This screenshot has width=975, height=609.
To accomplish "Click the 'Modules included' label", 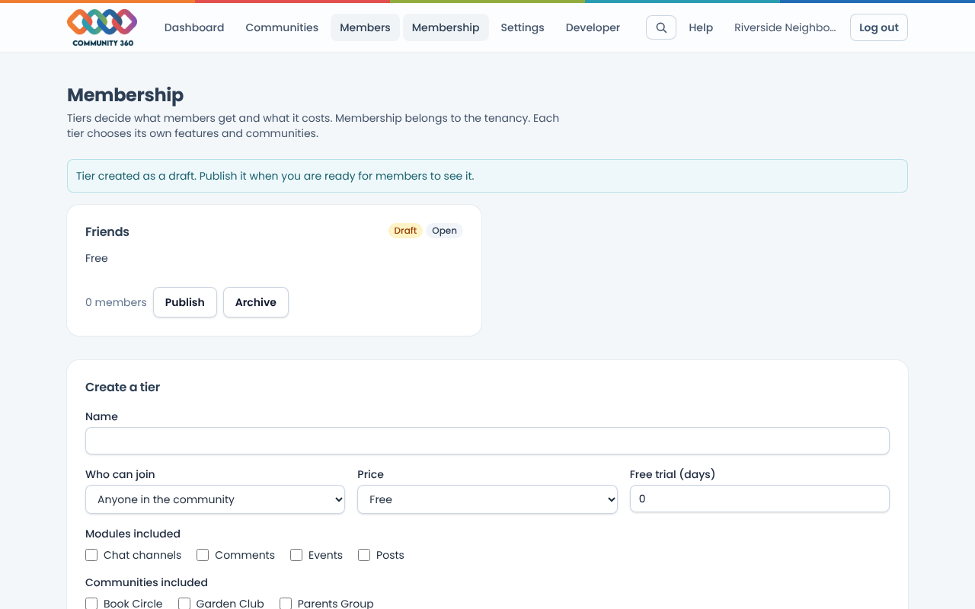I will coord(133,534).
